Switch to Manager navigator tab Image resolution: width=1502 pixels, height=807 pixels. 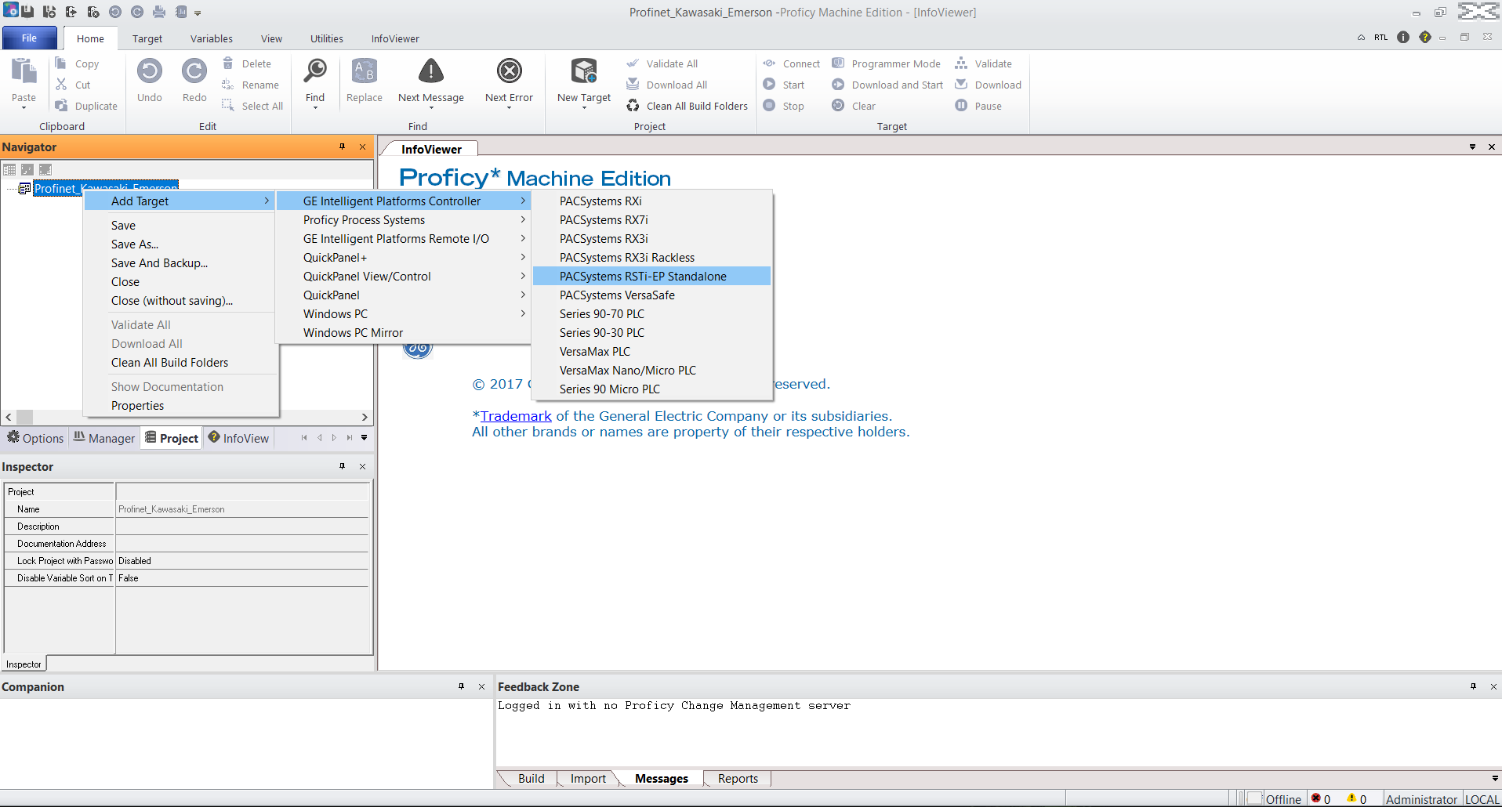[x=104, y=438]
